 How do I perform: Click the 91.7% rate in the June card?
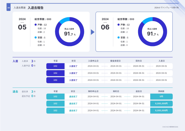[x=152, y=34]
